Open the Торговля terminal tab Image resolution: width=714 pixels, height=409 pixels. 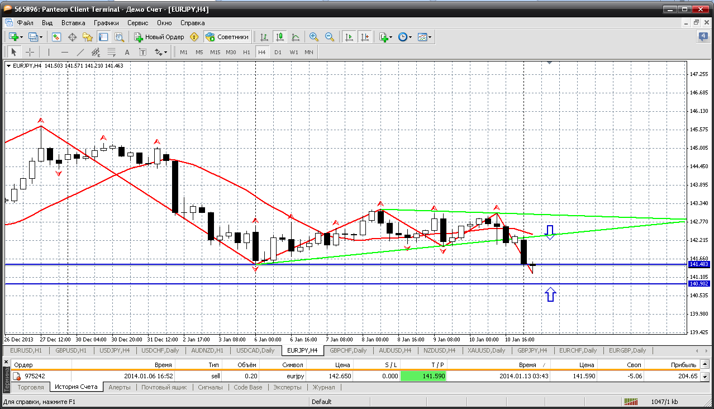[31, 387]
